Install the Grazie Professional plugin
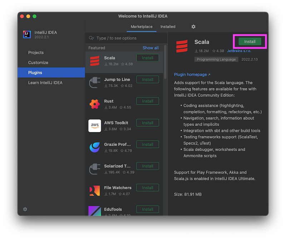The width and height of the screenshot is (286, 239). point(148,145)
